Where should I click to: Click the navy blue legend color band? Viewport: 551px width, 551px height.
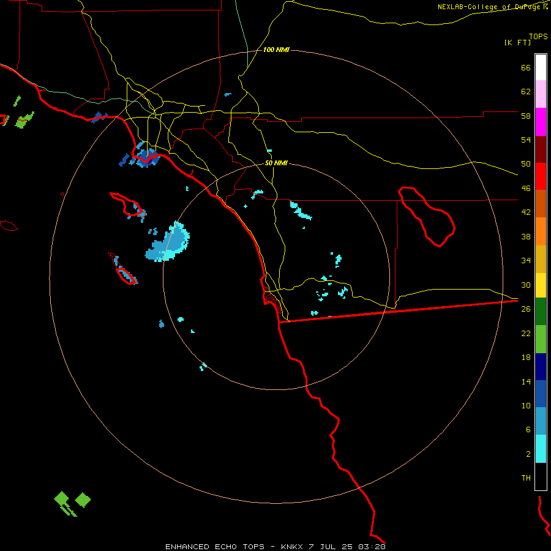coord(541,367)
